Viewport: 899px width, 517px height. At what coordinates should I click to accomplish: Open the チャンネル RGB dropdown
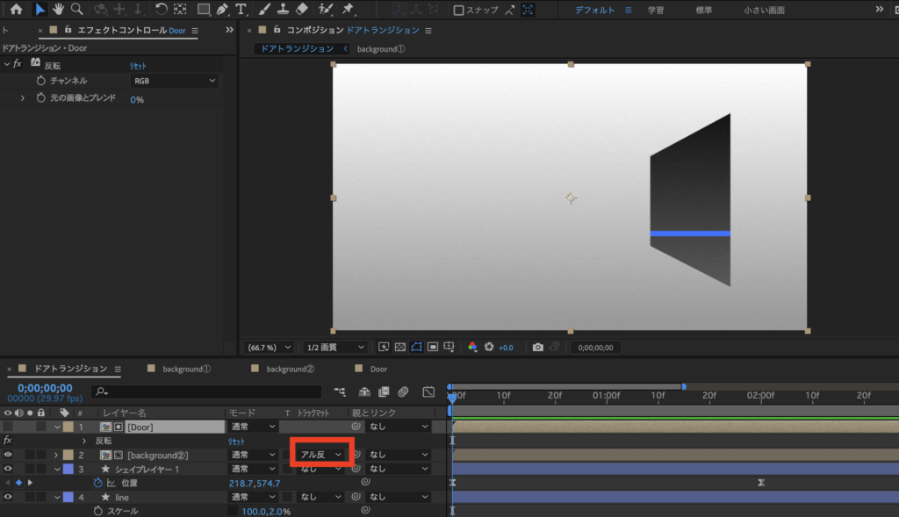click(174, 81)
